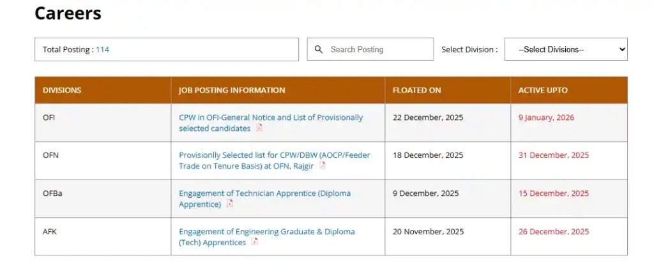Click the Divisions column header
Image resolution: width=654 pixels, height=272 pixels.
click(x=62, y=90)
